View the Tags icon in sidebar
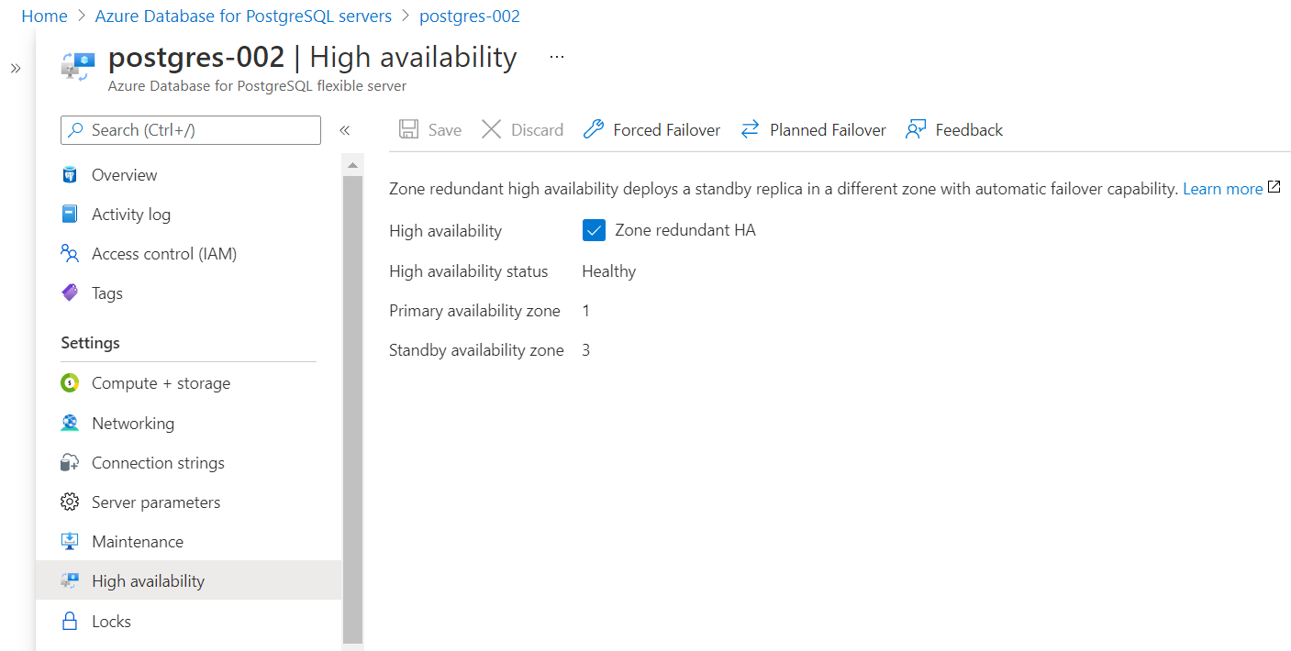Image resolution: width=1291 pixels, height=651 pixels. pyautogui.click(x=69, y=292)
